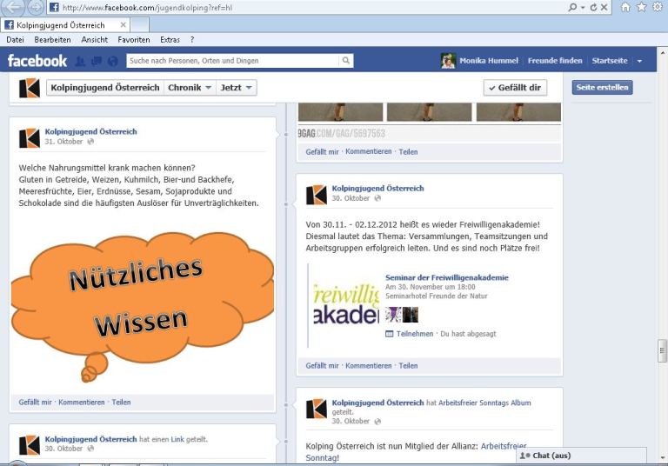Open notifications globe icon
This screenshot has height=466, width=668.
(112, 61)
